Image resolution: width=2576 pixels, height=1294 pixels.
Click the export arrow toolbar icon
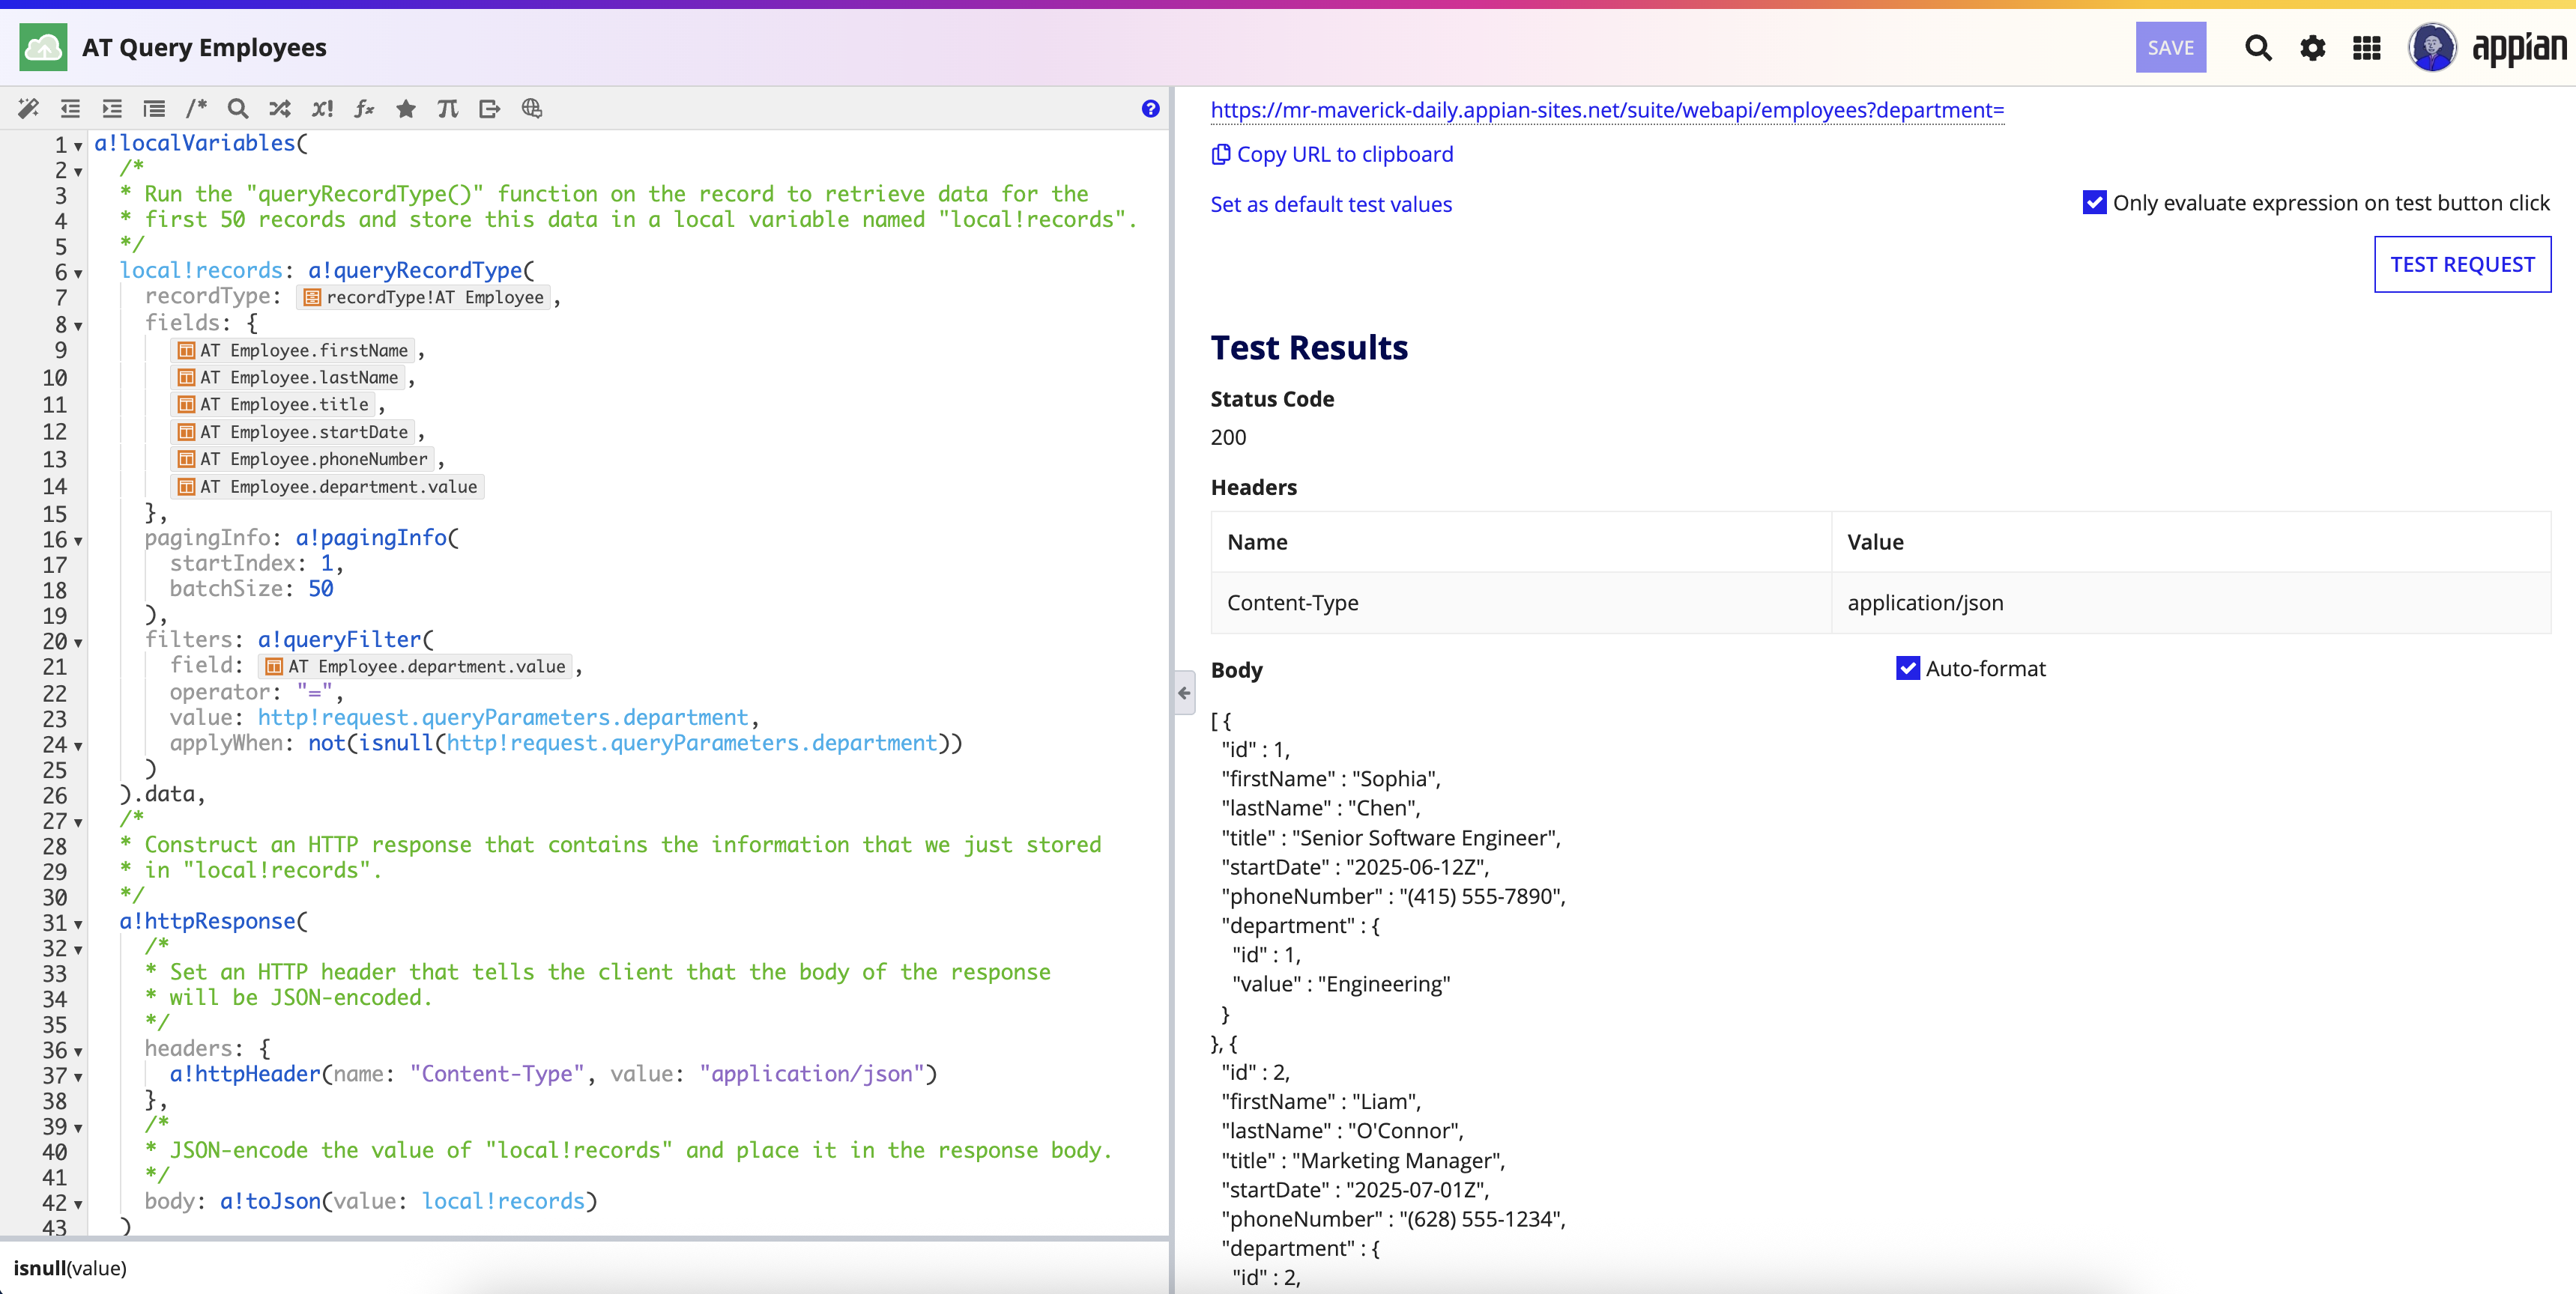[490, 108]
